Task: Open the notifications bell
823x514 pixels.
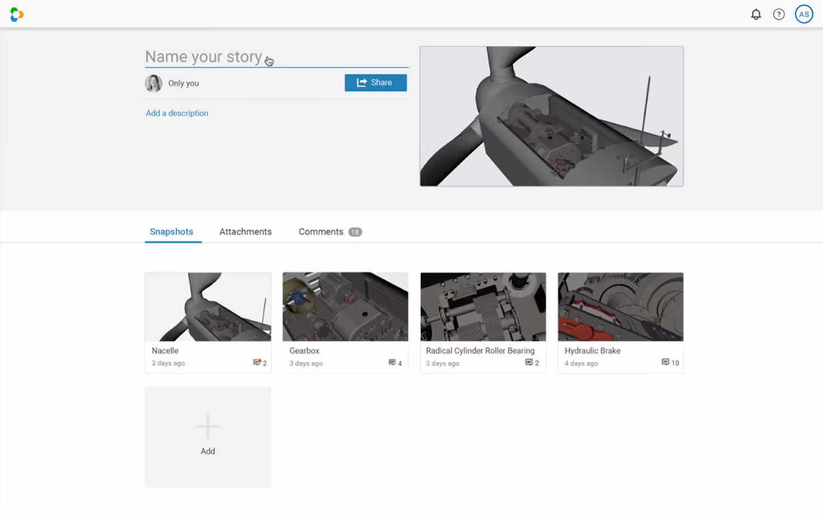Action: coord(756,15)
